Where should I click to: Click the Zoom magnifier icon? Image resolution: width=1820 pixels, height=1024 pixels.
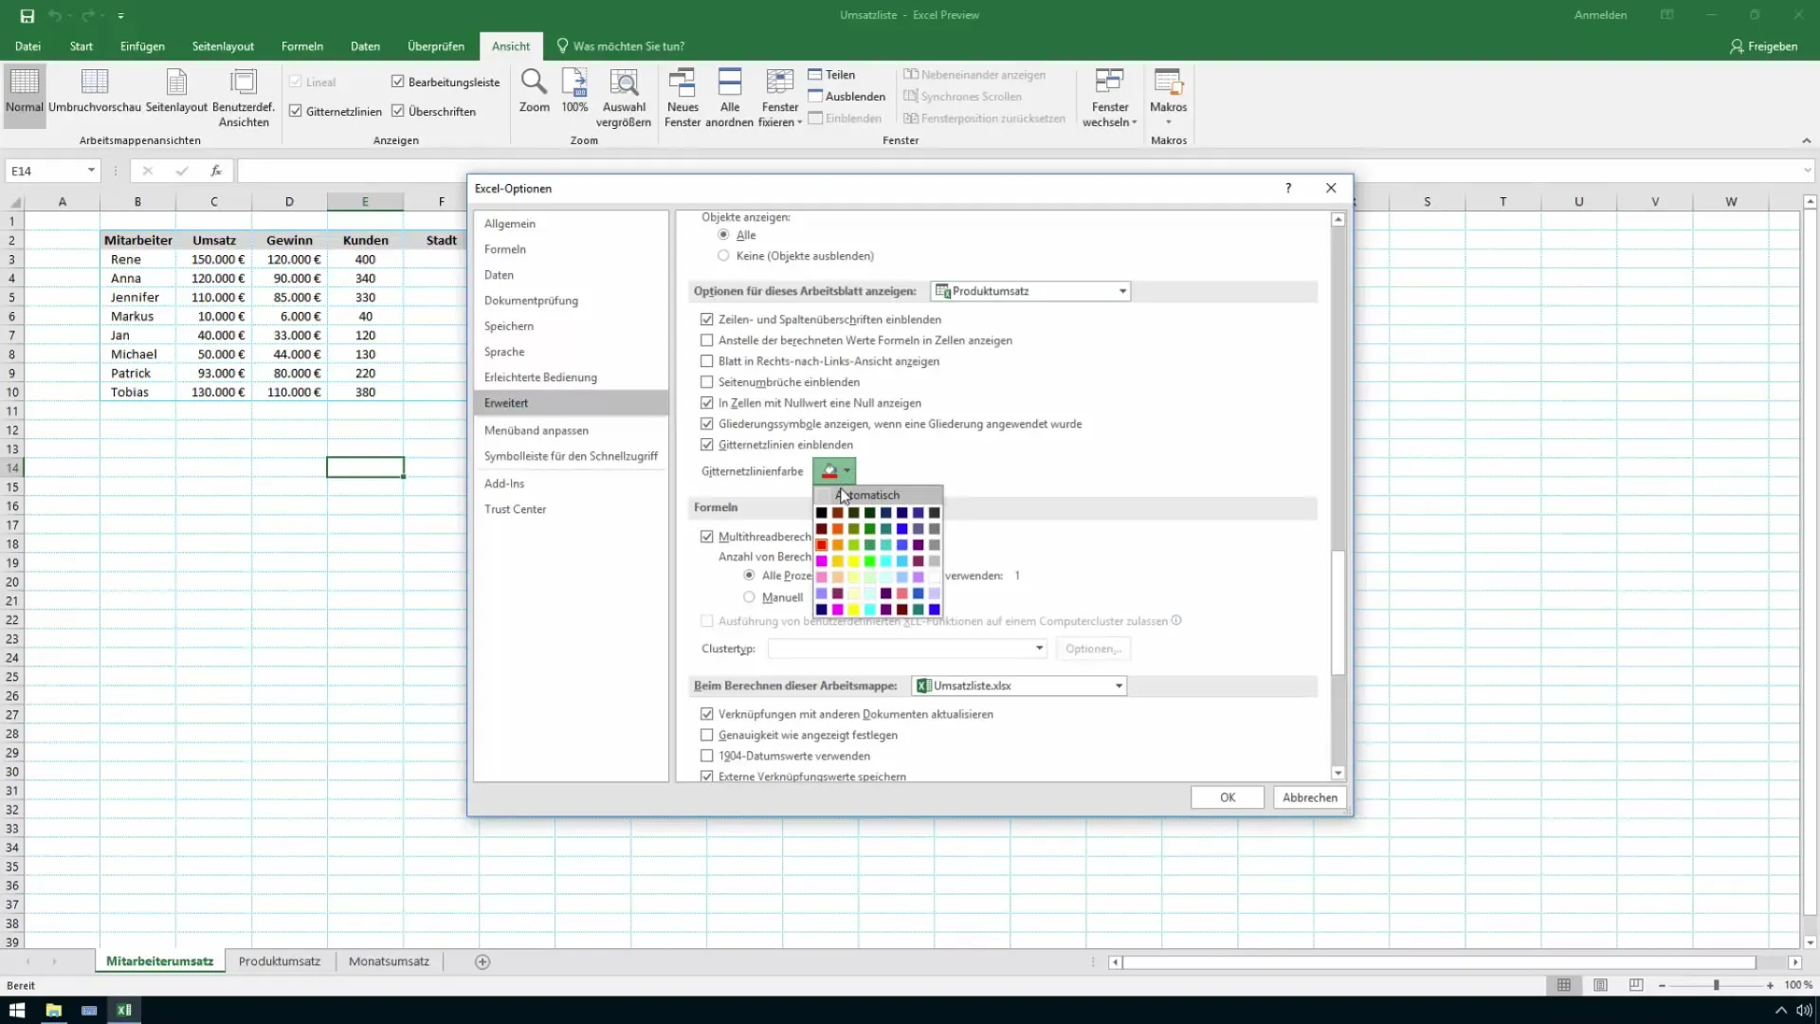(x=534, y=83)
